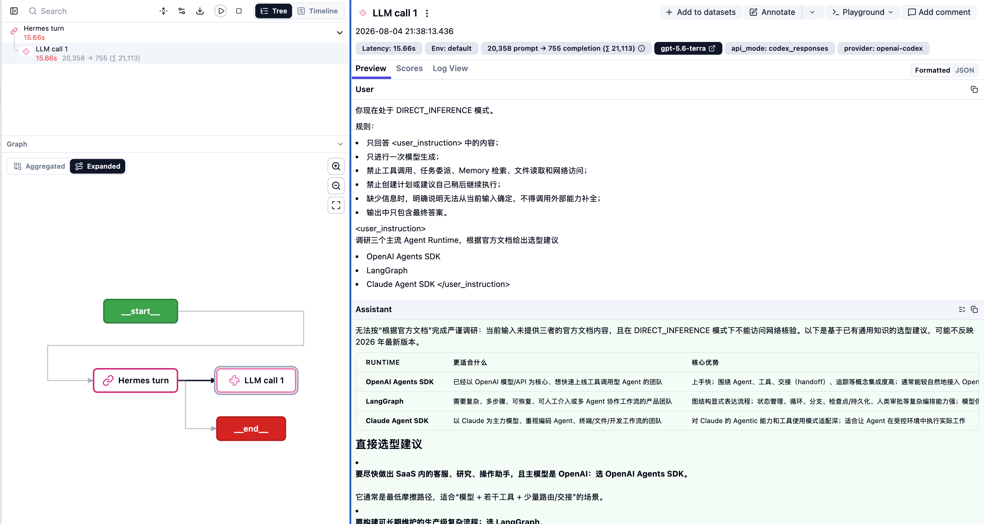Click the token usage info icon
984x524 pixels.
[642, 49]
